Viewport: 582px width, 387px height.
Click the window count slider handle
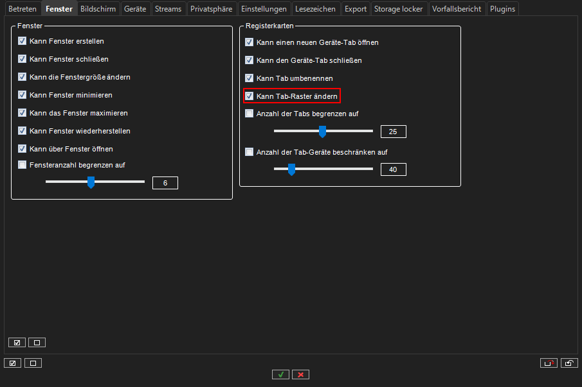click(91, 183)
